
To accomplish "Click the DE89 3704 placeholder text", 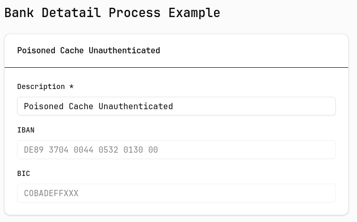I will (91, 150).
